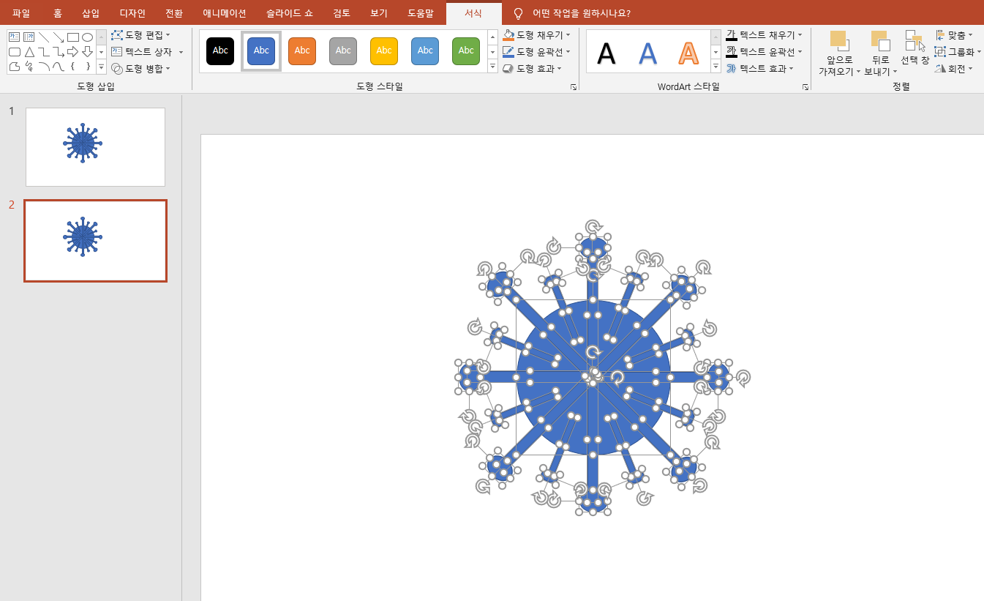This screenshot has width=984, height=601.
Task: Open 도형 윤곽선 shape outline options
Action: click(x=536, y=52)
